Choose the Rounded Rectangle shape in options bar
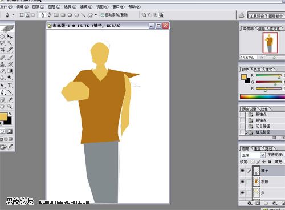285x210 pixels. [x=63, y=15]
